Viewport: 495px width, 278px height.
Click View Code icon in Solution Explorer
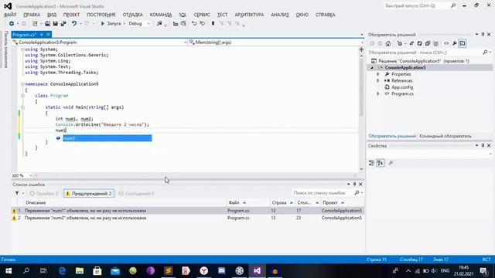[x=446, y=43]
